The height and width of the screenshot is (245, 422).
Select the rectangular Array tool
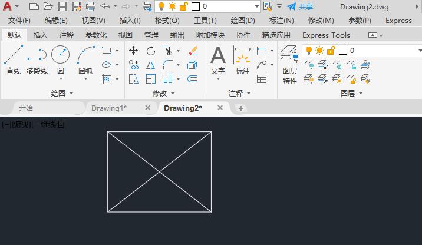(168, 79)
